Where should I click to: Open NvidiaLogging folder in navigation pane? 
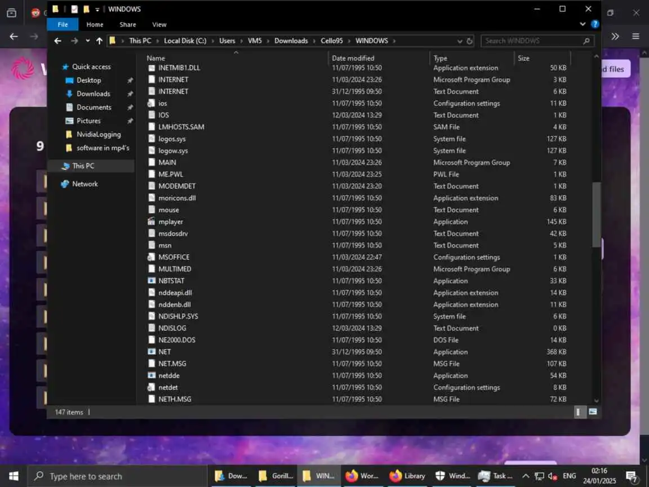[98, 134]
